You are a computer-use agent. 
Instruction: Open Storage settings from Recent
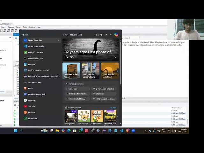pos(42,82)
